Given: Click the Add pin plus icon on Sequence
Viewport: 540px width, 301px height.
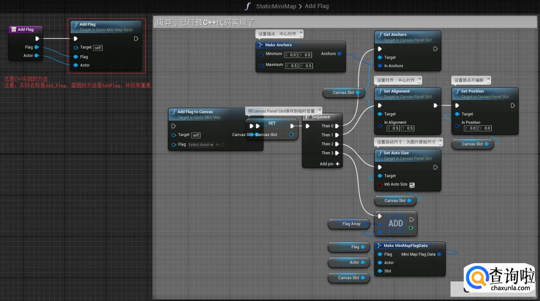Looking at the screenshot, I should (338, 164).
